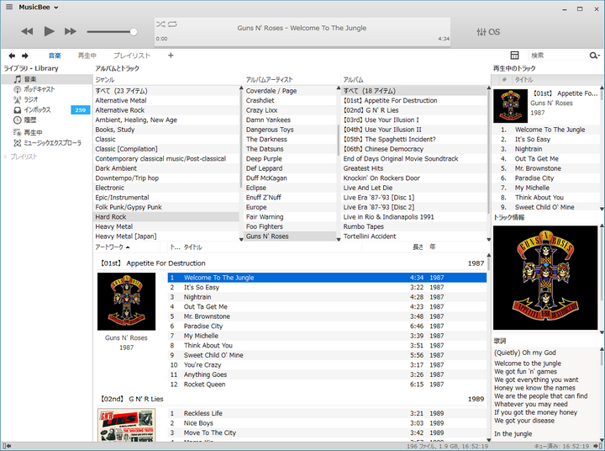Click Mr. Brownstone in now-playing list
This screenshot has height=451, width=605.
click(x=545, y=168)
